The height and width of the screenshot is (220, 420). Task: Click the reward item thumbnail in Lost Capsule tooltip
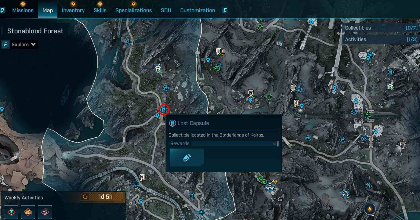(187, 158)
